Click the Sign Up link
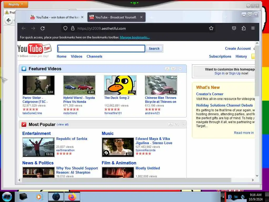The image size is (269, 202). (x=235, y=73)
